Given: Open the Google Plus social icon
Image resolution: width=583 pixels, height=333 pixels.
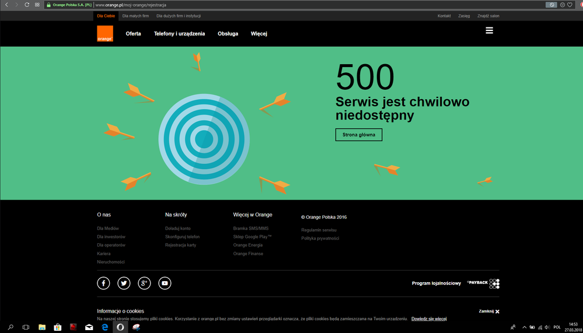Looking at the screenshot, I should coord(144,283).
